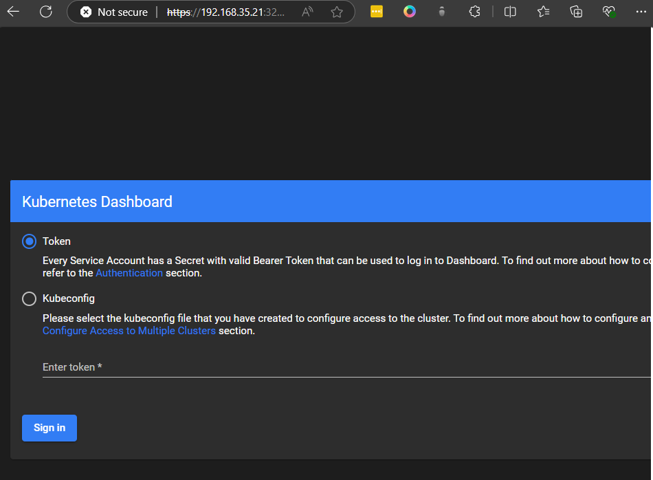Open the Read aloud icon in address bar
This screenshot has width=653, height=480.
pos(307,12)
